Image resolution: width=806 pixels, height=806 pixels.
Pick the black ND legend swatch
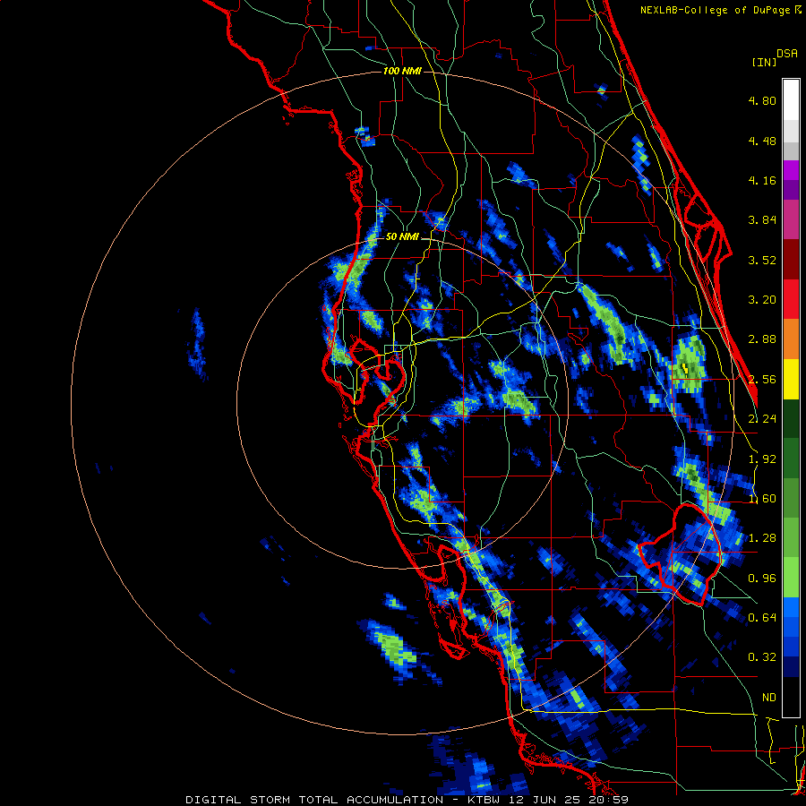coord(791,697)
